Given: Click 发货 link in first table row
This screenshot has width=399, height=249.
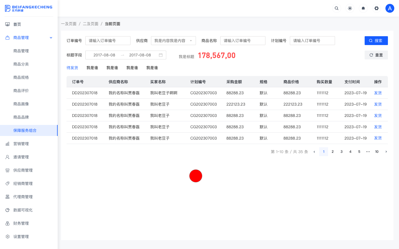Looking at the screenshot, I should [378, 93].
